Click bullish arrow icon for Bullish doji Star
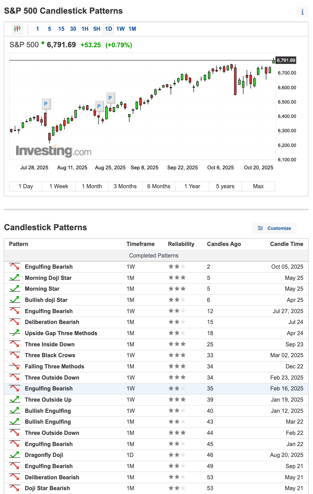Viewport: 313px width, 494px height. point(15,300)
